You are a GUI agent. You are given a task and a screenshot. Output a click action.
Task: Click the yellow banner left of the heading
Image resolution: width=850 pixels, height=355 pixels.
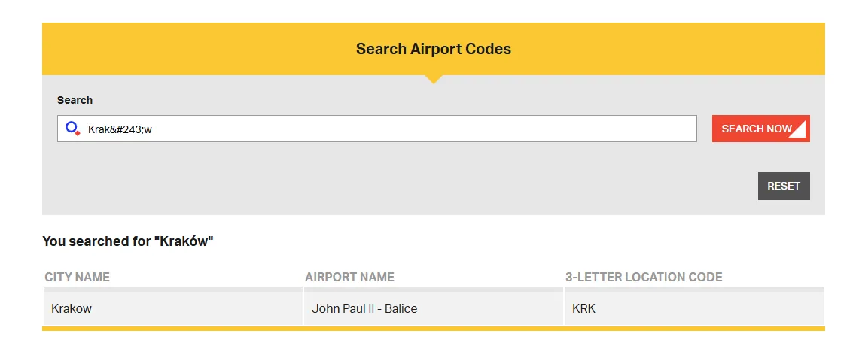tap(188, 49)
